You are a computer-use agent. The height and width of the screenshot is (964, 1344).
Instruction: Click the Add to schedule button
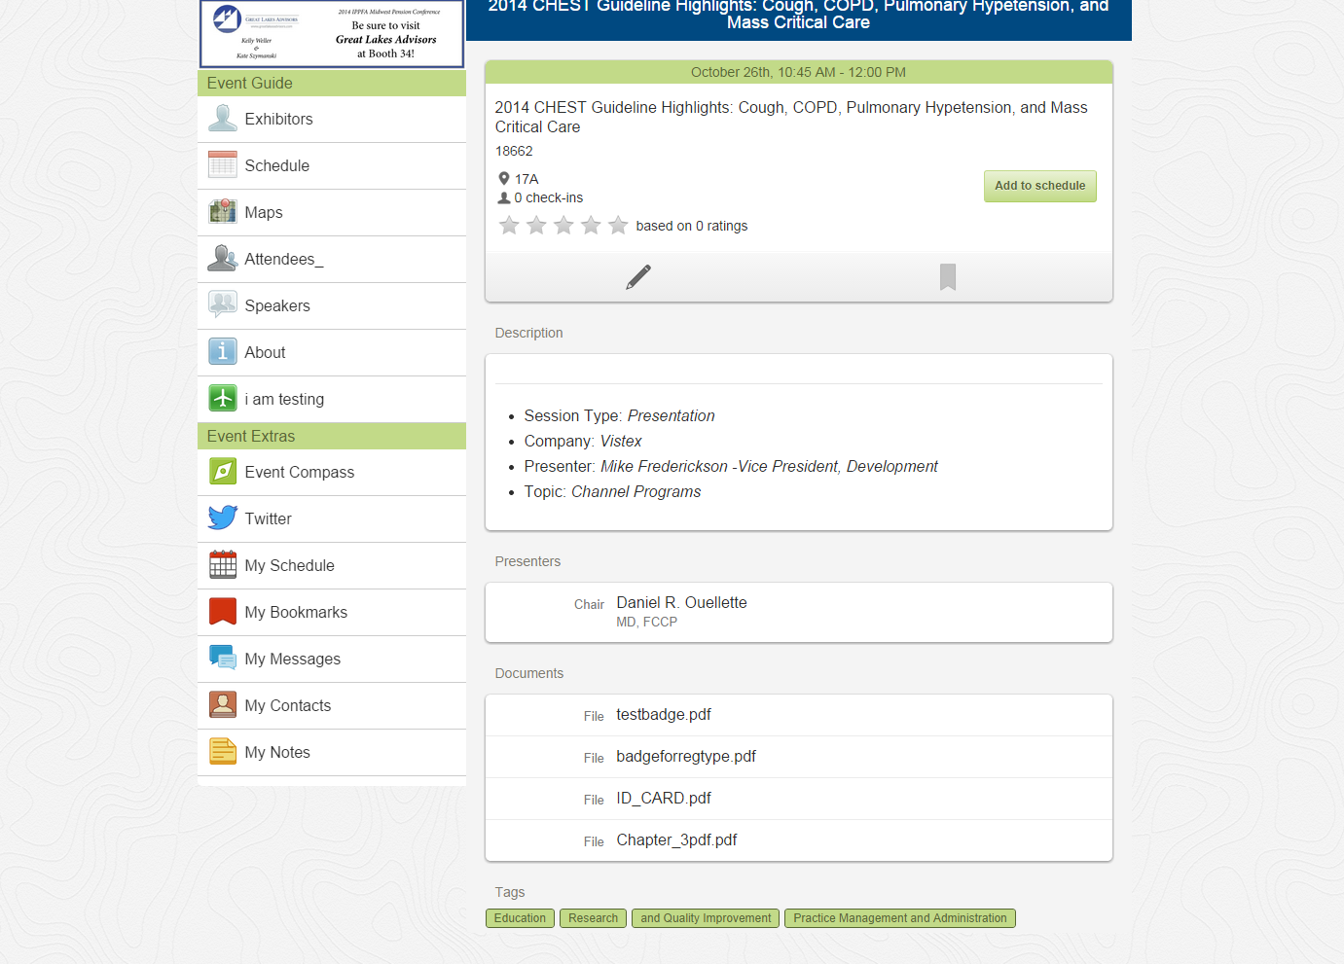tap(1039, 186)
